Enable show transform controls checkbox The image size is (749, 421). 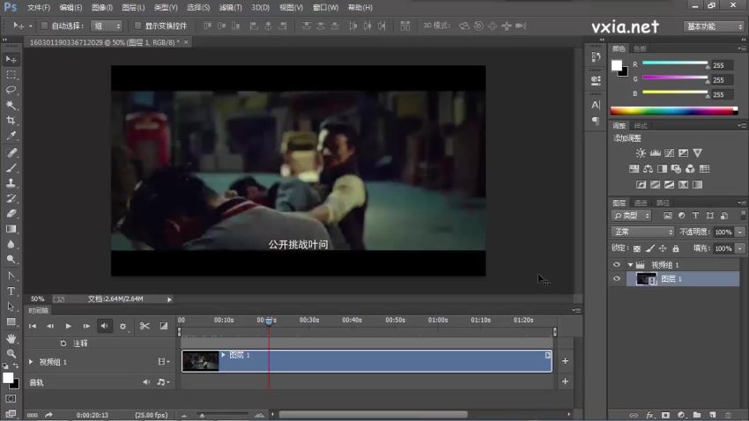(x=138, y=26)
